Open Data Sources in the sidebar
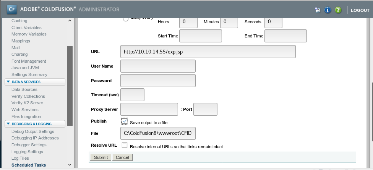The height and width of the screenshot is (170, 373). (24, 89)
